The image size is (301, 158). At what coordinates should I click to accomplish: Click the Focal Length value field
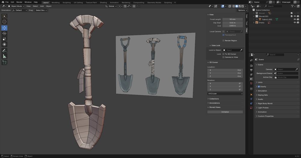point(233,19)
